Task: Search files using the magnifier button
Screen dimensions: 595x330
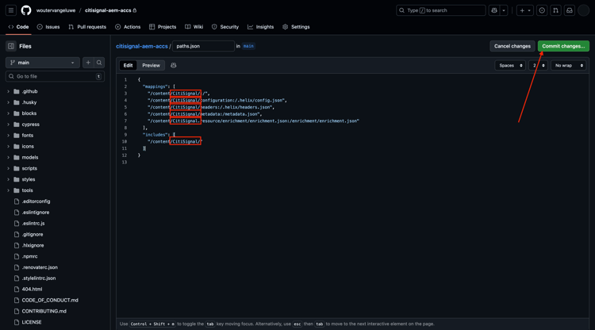Action: [99, 63]
